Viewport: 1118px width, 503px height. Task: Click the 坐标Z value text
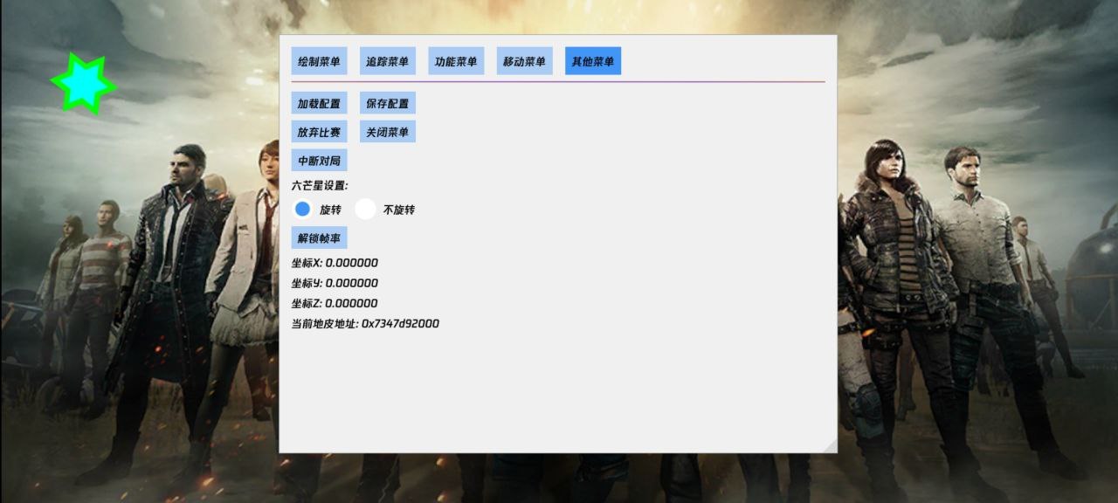(x=335, y=303)
